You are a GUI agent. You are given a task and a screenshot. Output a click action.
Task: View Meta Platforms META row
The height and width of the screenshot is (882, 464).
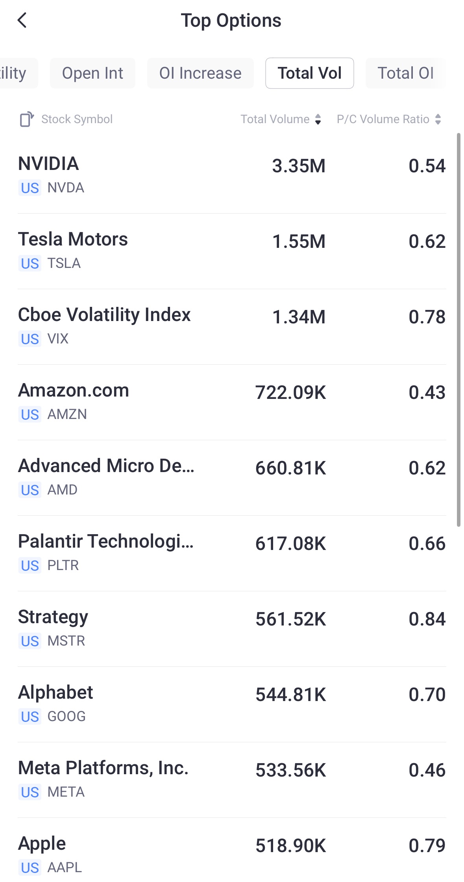tap(232, 779)
